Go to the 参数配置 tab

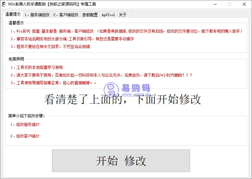coord(90,15)
